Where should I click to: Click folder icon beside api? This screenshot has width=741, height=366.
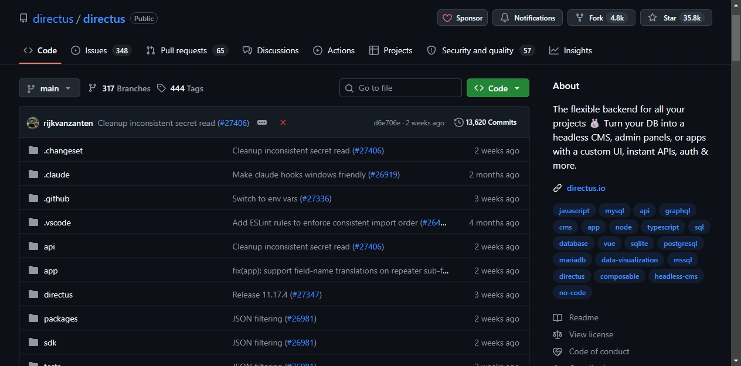[x=33, y=247]
